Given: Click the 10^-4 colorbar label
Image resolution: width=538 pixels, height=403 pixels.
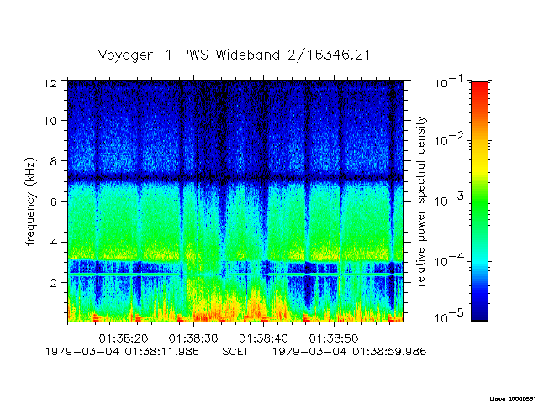Looking at the screenshot, I should tap(449, 260).
